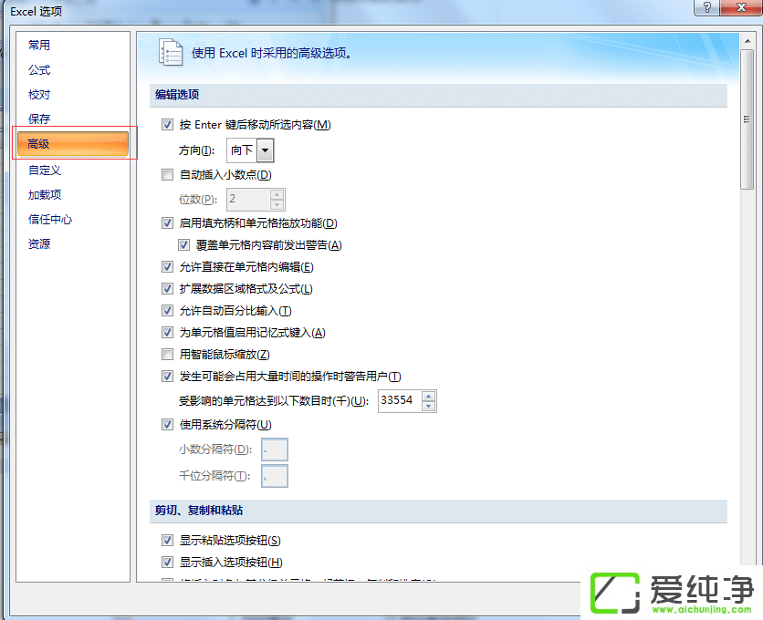Viewport: 763px width, 620px height.
Task: Click the 剪切、复制和粘贴 section heading
Action: (x=199, y=510)
